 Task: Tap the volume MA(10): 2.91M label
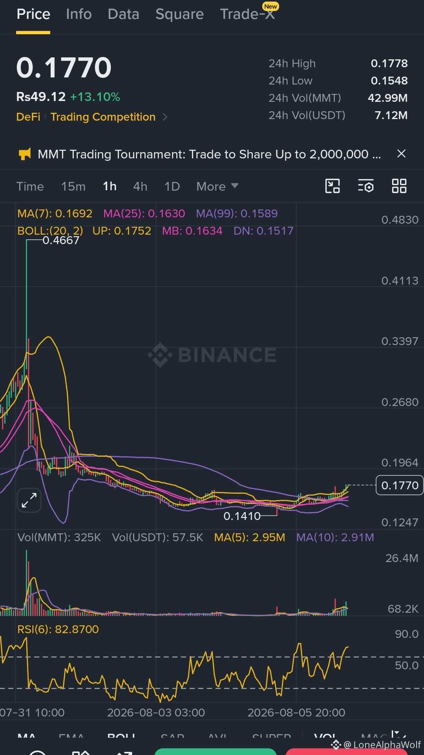coord(335,537)
